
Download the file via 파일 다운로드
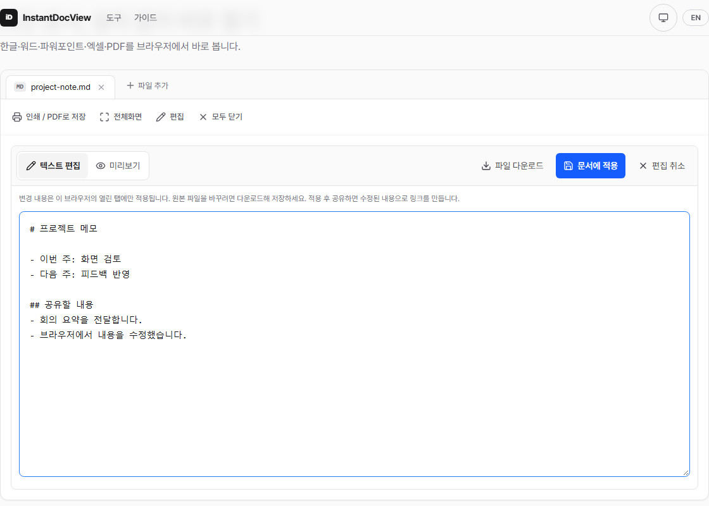512,166
